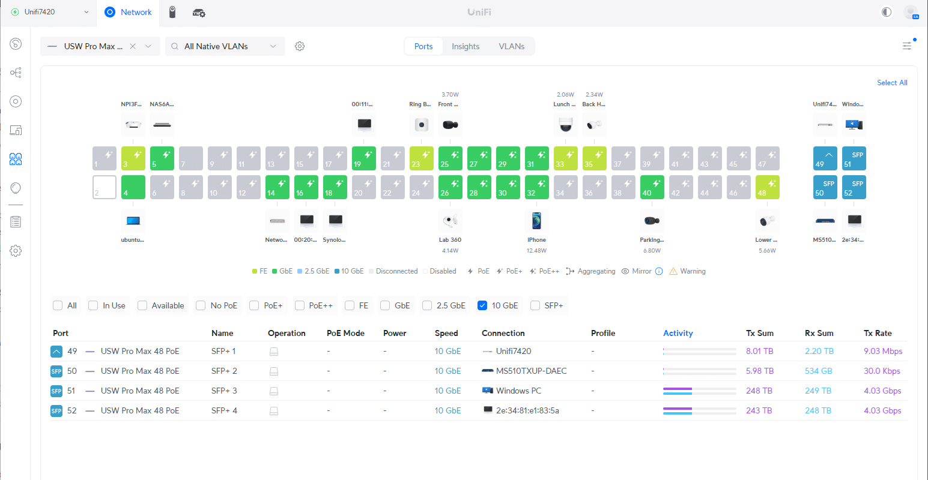The height and width of the screenshot is (480, 928).
Task: Select the port 50 table row
Action: pos(479,371)
